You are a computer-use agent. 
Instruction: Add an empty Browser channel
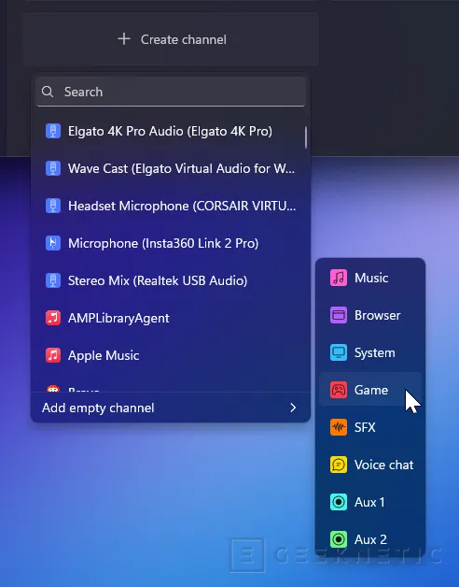point(370,315)
